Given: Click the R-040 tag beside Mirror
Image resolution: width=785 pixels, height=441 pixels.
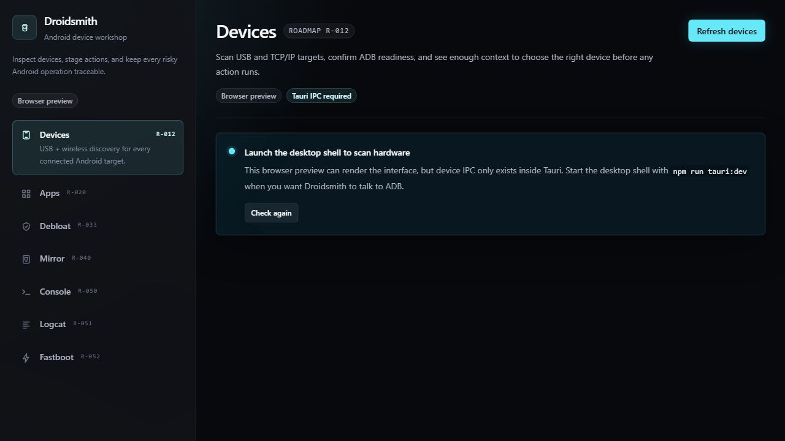Looking at the screenshot, I should pos(81,258).
